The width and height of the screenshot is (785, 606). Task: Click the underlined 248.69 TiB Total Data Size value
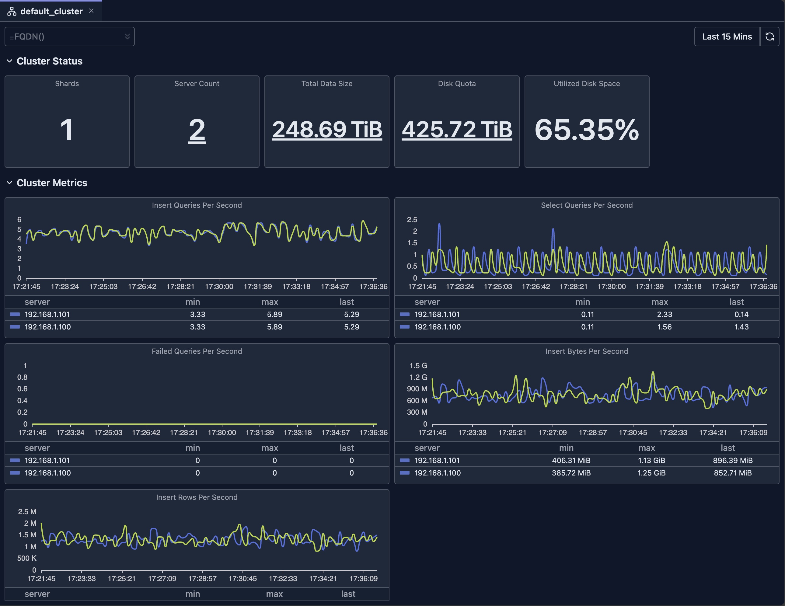coord(327,130)
